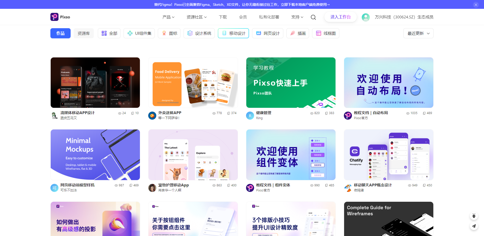
Task: Click Ring author avatar
Action: click(x=250, y=116)
